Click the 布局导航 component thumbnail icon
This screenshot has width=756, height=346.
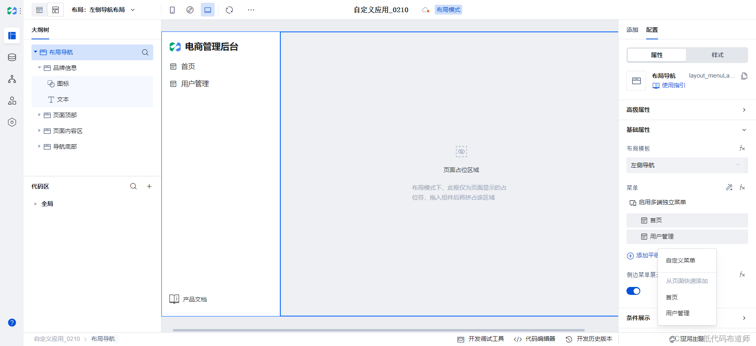click(x=636, y=81)
